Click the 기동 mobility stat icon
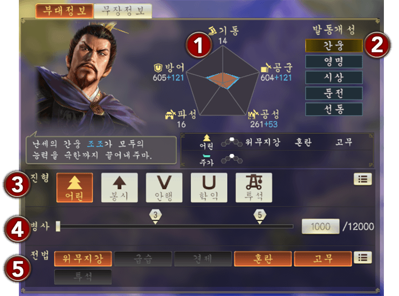The height and width of the screenshot is (296, 399). pyautogui.click(x=212, y=31)
